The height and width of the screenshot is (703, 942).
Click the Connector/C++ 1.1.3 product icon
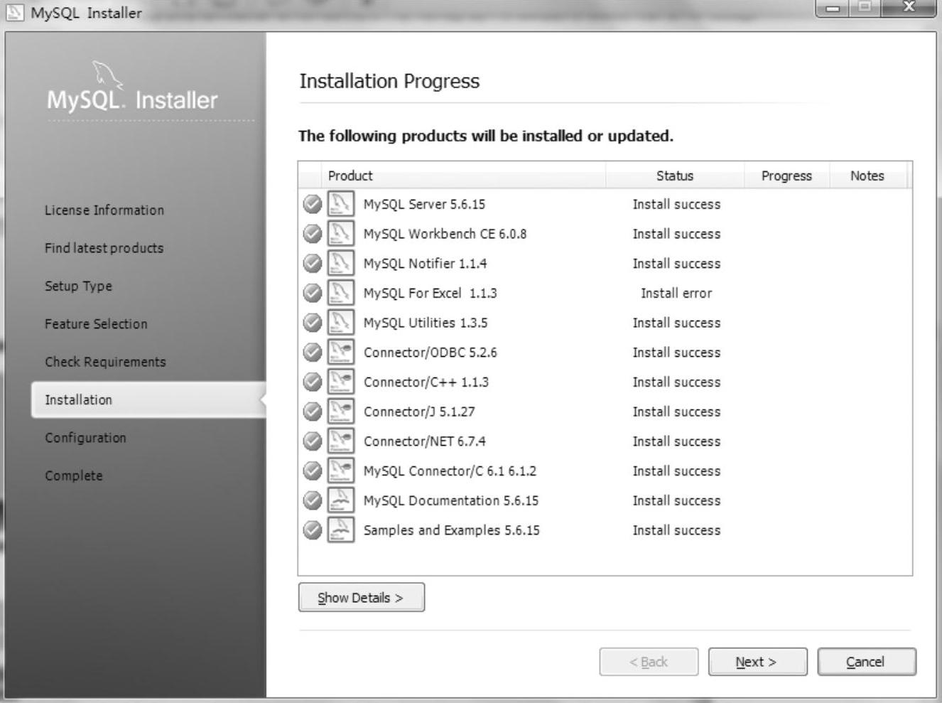(340, 382)
